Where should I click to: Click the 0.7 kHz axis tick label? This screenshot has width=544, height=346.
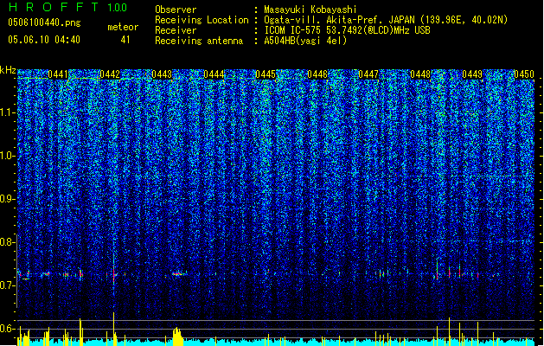[x=8, y=285]
